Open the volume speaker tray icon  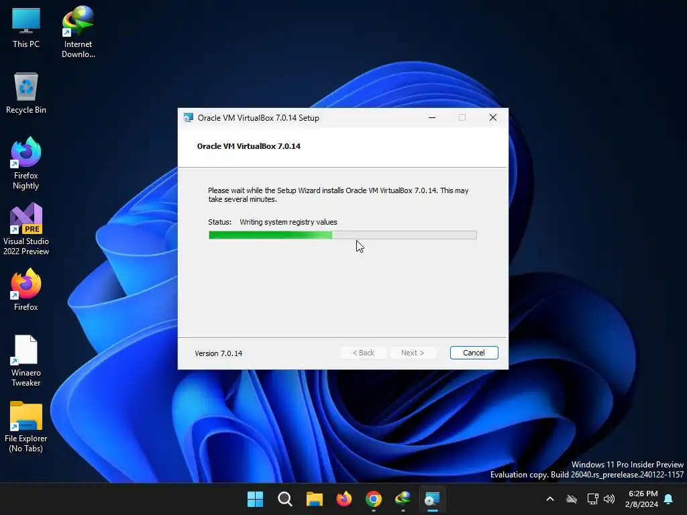(609, 499)
